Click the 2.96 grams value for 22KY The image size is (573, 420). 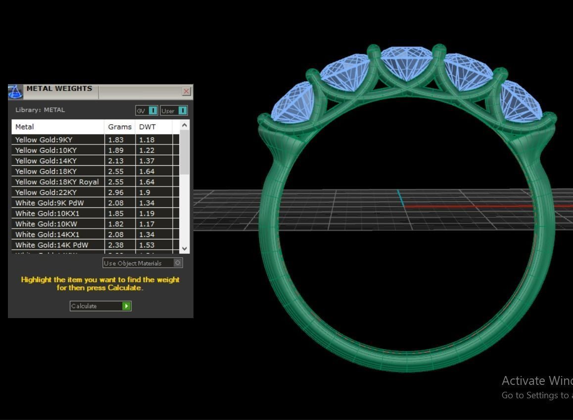coord(116,192)
